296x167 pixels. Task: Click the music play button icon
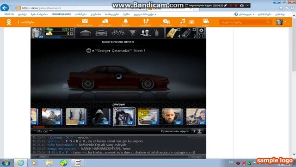click(x=191, y=22)
